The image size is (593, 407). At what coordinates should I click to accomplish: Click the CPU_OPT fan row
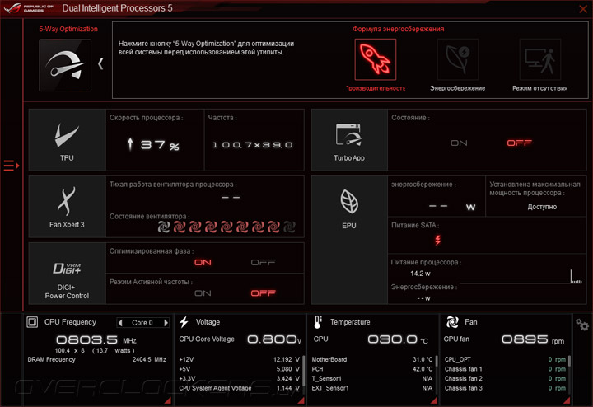tap(505, 359)
